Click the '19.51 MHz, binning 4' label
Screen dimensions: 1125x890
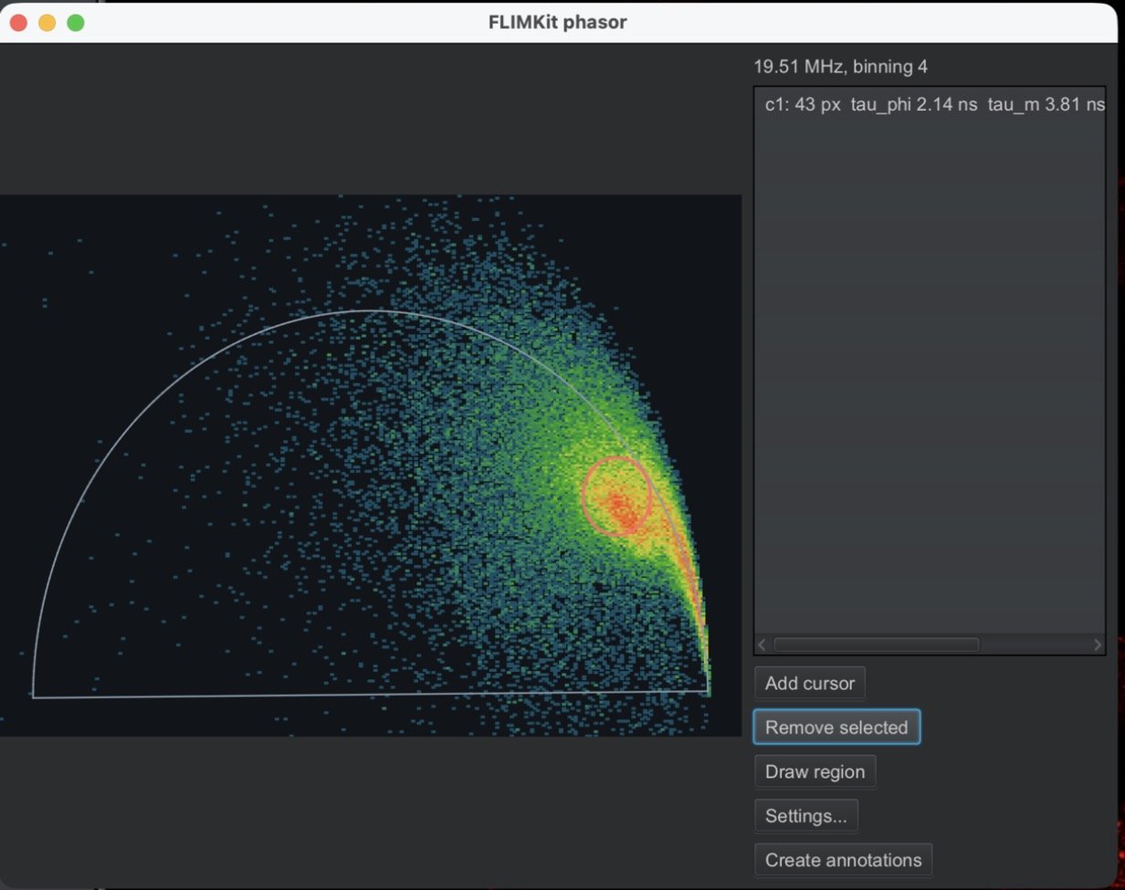(x=841, y=67)
